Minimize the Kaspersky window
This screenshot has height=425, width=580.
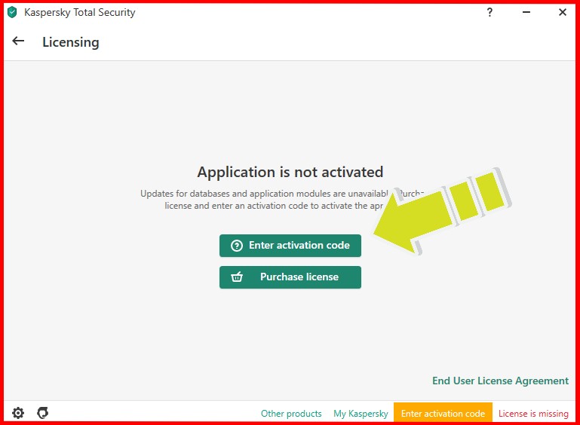tap(526, 12)
